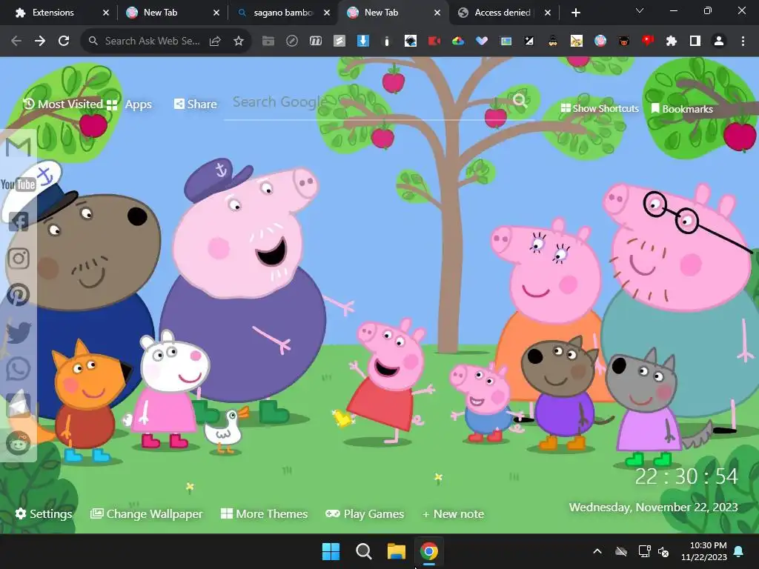Click the red video camera extension icon
Image resolution: width=759 pixels, height=569 pixels.
(x=434, y=41)
